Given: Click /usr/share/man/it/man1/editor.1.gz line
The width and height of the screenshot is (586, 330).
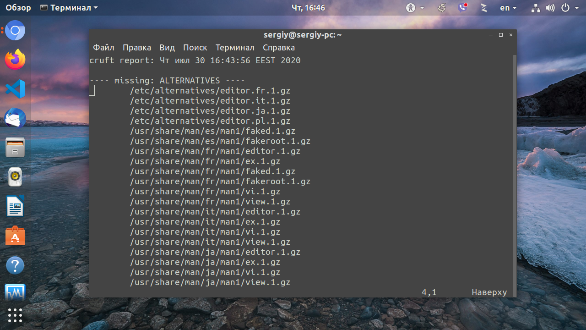Looking at the screenshot, I should [x=215, y=212].
